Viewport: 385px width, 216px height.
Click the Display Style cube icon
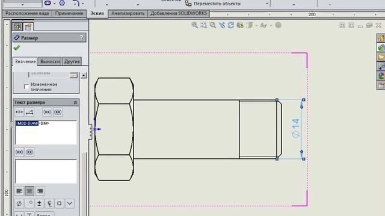(249, 25)
